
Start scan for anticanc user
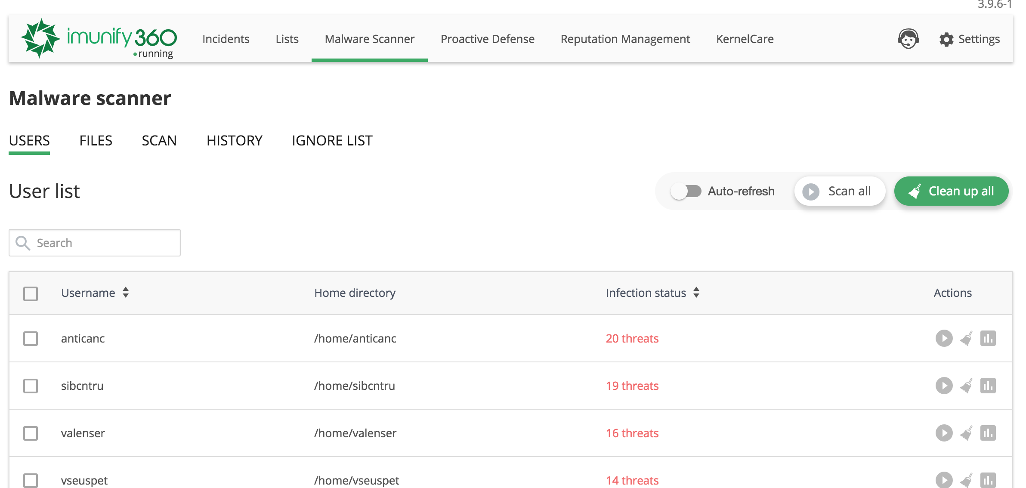pyautogui.click(x=944, y=338)
